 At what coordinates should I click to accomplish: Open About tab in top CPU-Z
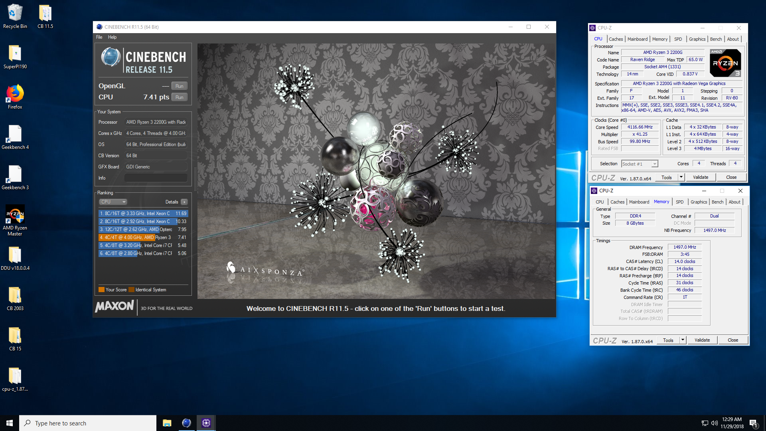click(x=733, y=39)
